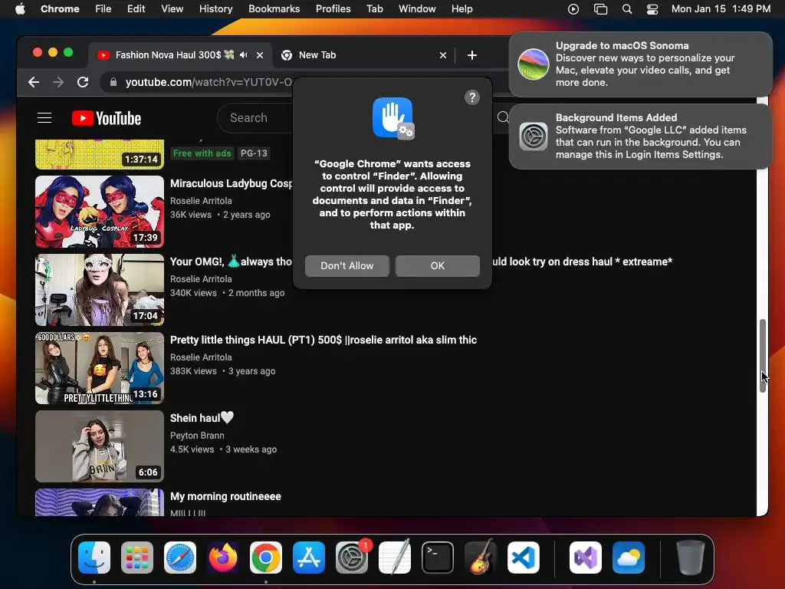785x589 pixels.
Task: Click the help question mark in dialog
Action: click(x=472, y=97)
